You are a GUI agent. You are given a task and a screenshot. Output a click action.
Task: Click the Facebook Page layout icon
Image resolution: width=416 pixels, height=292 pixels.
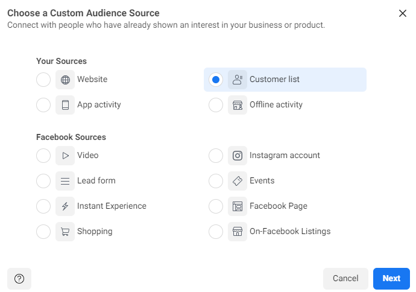coord(238,206)
